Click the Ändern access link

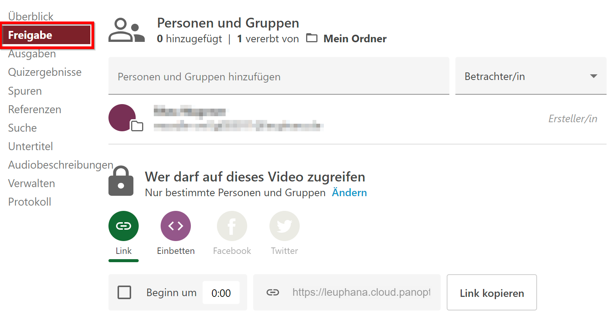[349, 193]
